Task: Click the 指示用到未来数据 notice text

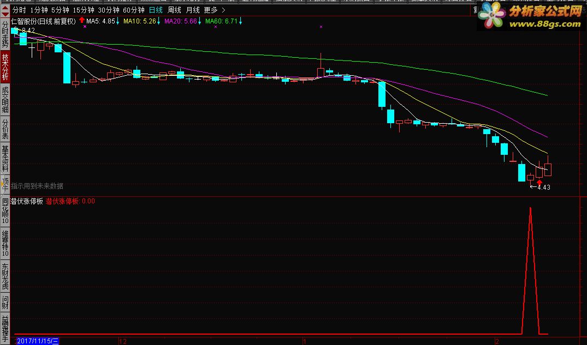Action: [37, 186]
